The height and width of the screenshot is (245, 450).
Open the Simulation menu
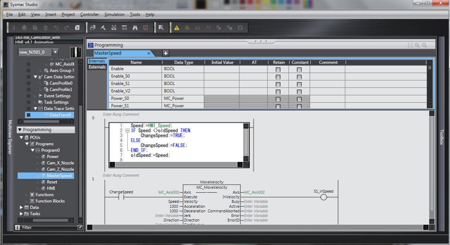point(114,14)
